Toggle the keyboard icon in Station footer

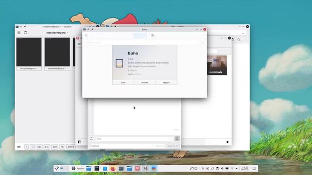pyautogui.click(x=19, y=147)
